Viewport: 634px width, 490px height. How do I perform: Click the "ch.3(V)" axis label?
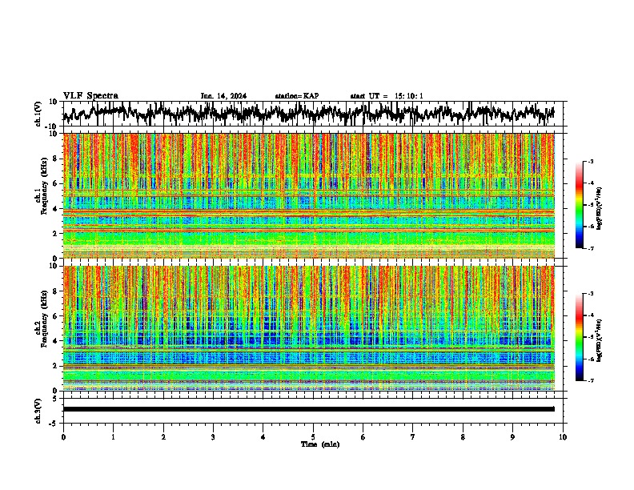38,412
